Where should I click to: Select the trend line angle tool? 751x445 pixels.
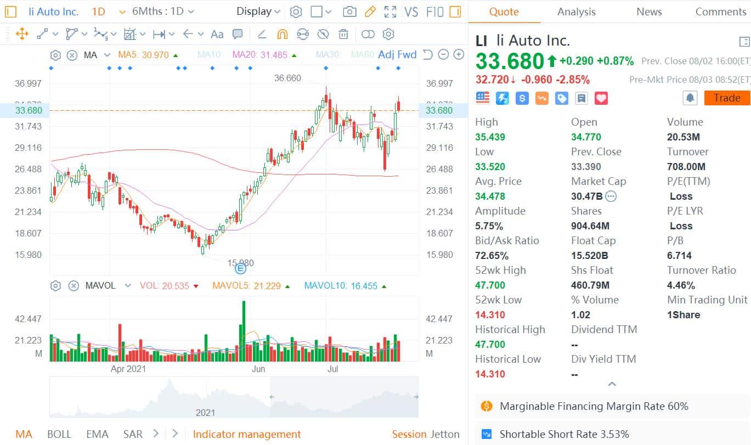262,34
